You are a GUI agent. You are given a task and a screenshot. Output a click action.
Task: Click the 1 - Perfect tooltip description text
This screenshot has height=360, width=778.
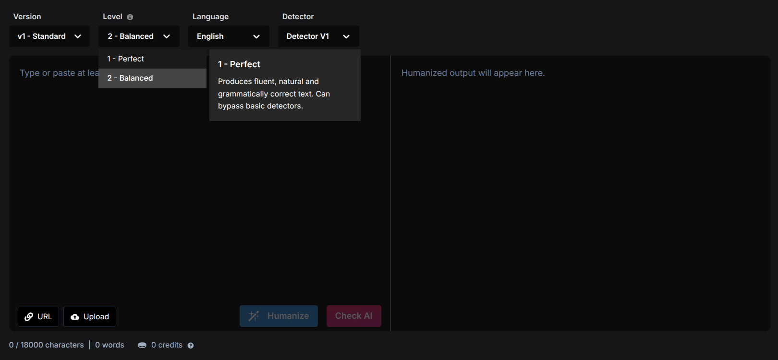pos(274,94)
